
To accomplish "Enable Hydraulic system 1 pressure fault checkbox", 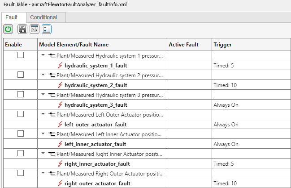I will pos(20,55).
